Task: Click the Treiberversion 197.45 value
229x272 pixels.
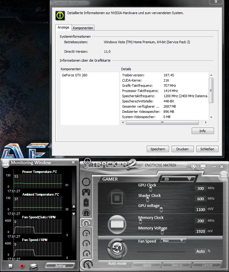Action: [169, 75]
